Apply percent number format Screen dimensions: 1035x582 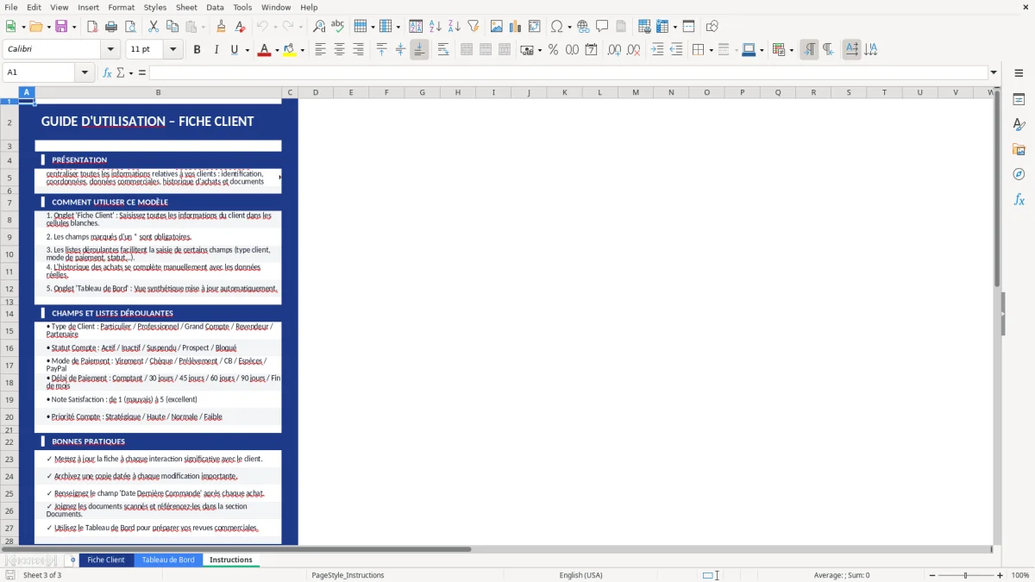click(x=553, y=49)
